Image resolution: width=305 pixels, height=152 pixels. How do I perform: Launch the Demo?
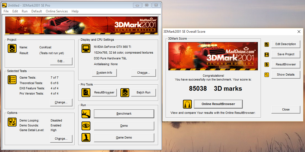(x=124, y=126)
